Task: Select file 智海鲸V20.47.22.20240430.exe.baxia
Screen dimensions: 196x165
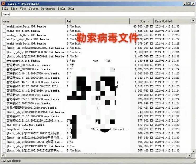Action: click(33, 78)
